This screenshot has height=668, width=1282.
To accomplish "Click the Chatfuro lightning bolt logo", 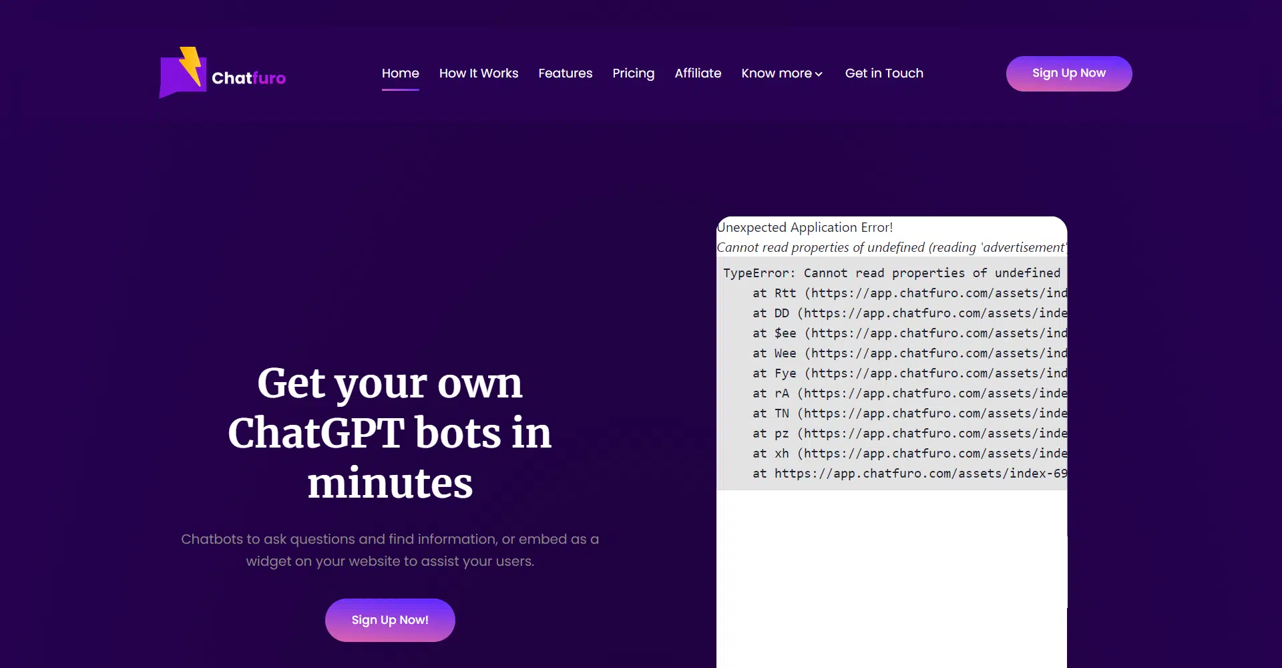I will (x=183, y=72).
